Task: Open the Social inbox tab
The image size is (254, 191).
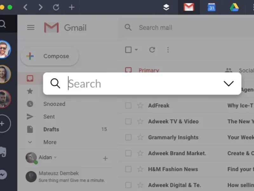Action: [x=239, y=70]
